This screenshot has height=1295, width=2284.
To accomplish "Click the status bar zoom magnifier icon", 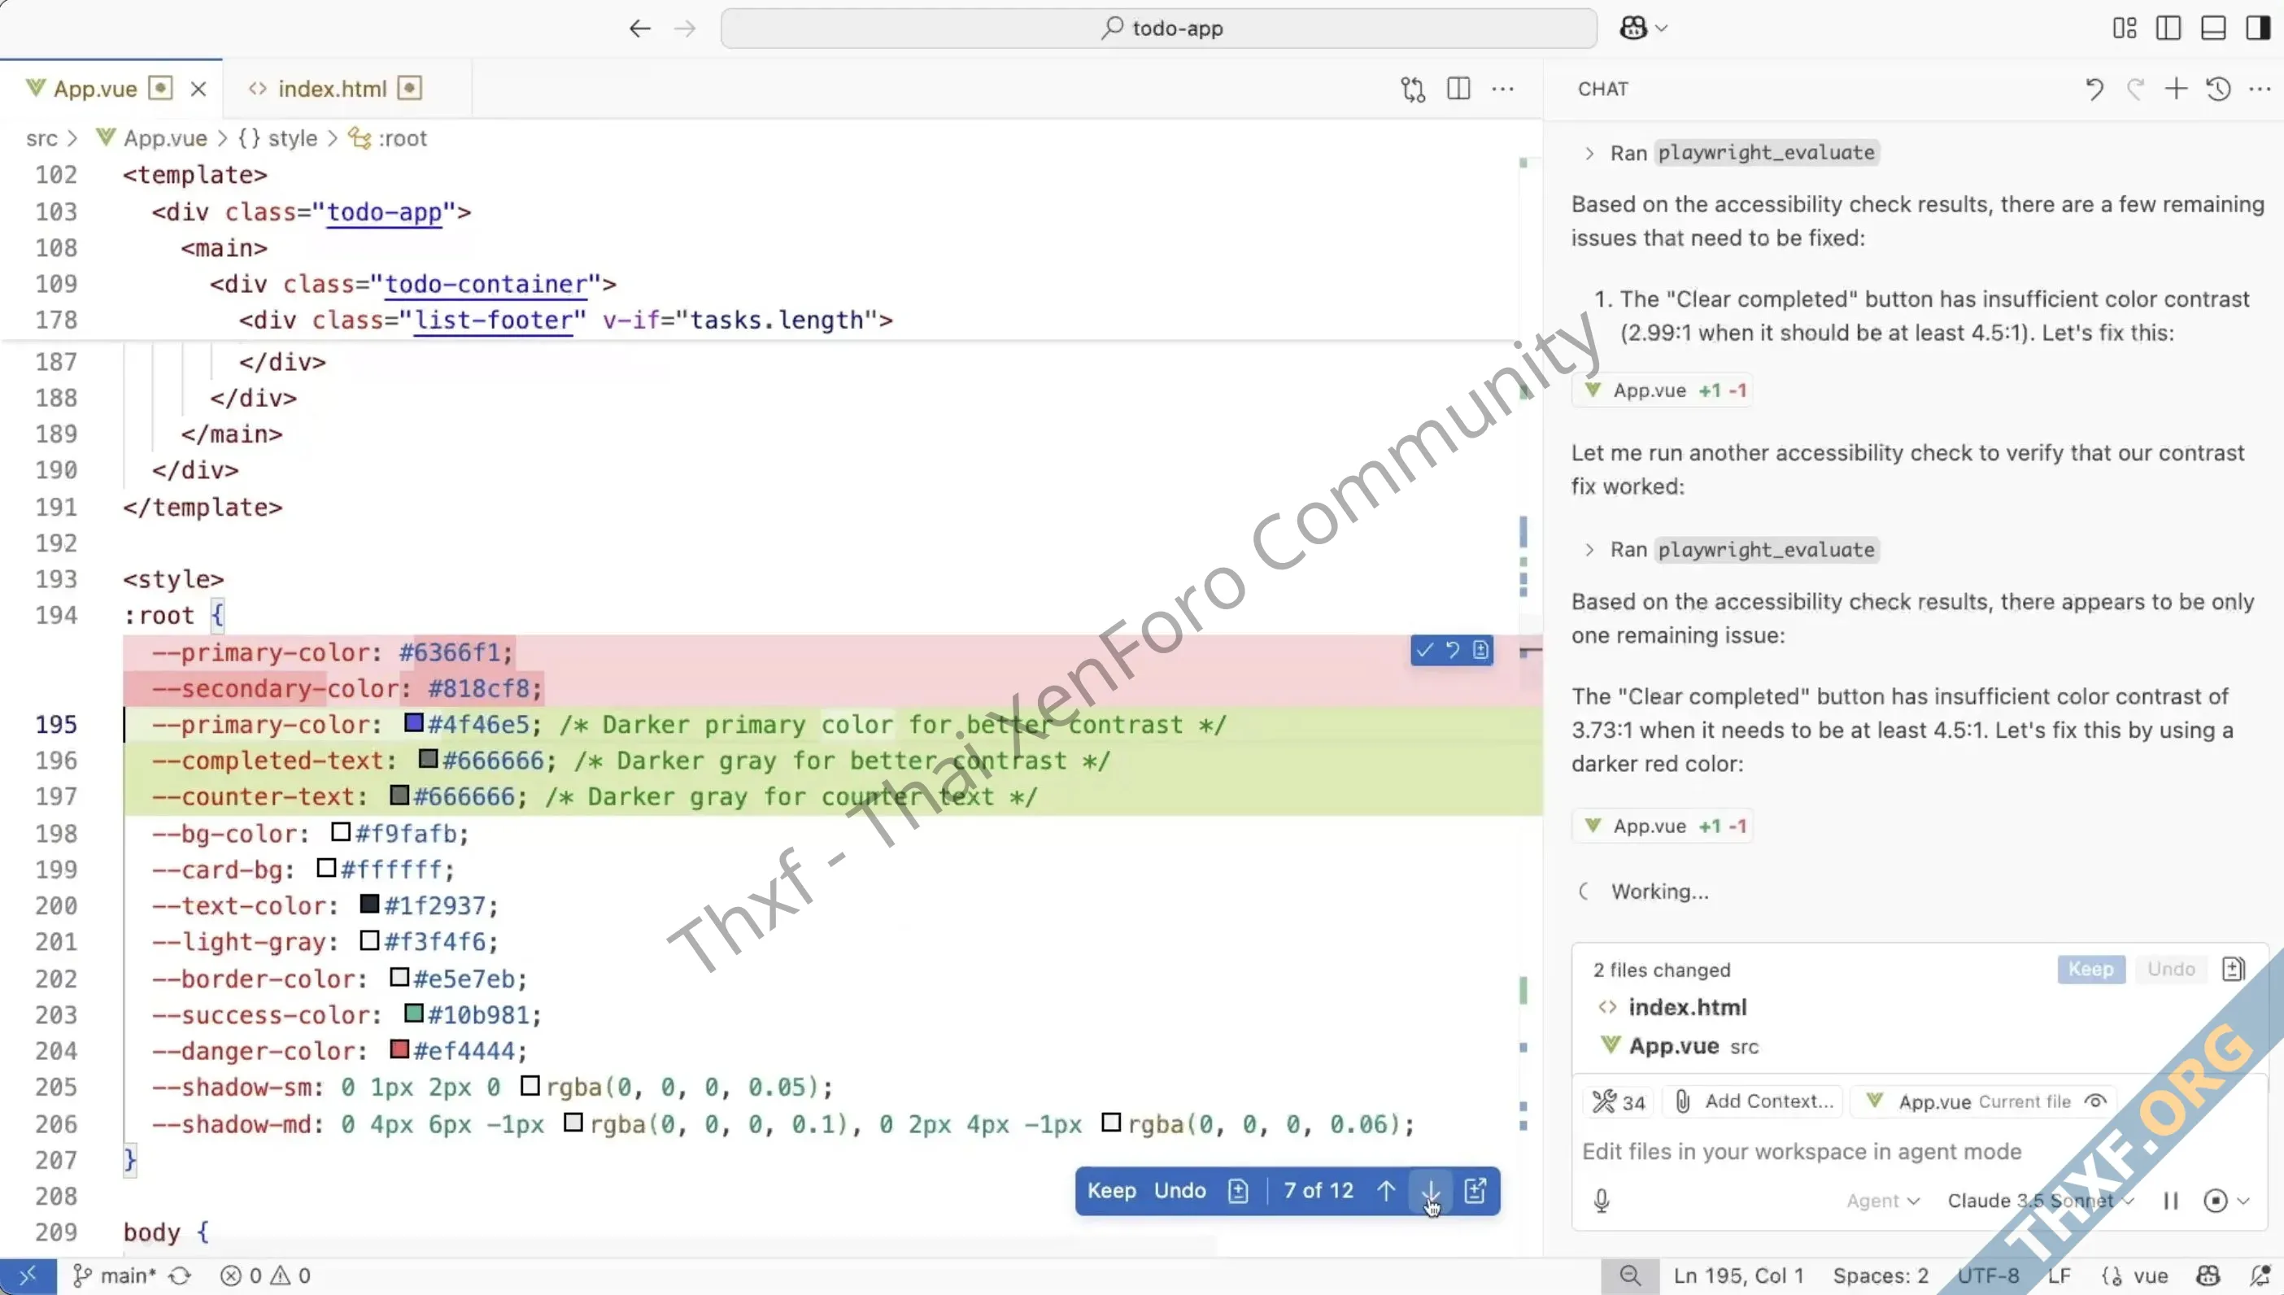I will tap(1630, 1276).
